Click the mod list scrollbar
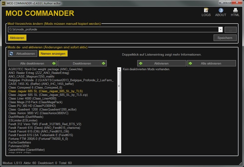Viewport: 244px width, 167px height. pyautogui.click(x=120, y=91)
